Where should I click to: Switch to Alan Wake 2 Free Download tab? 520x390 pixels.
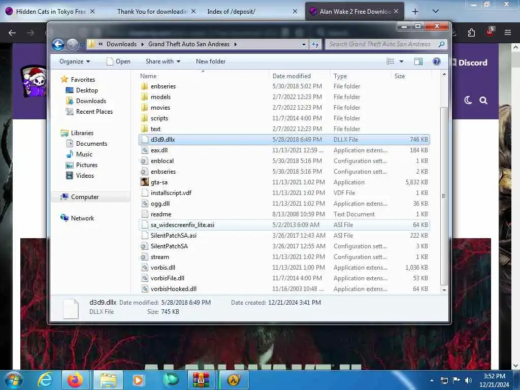(355, 12)
